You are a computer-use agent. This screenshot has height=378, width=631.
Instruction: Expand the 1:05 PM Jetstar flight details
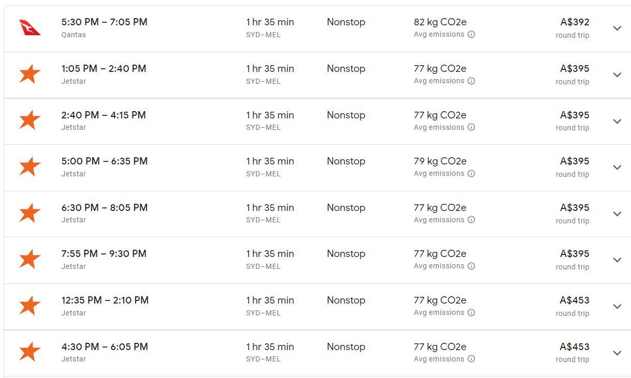[617, 74]
